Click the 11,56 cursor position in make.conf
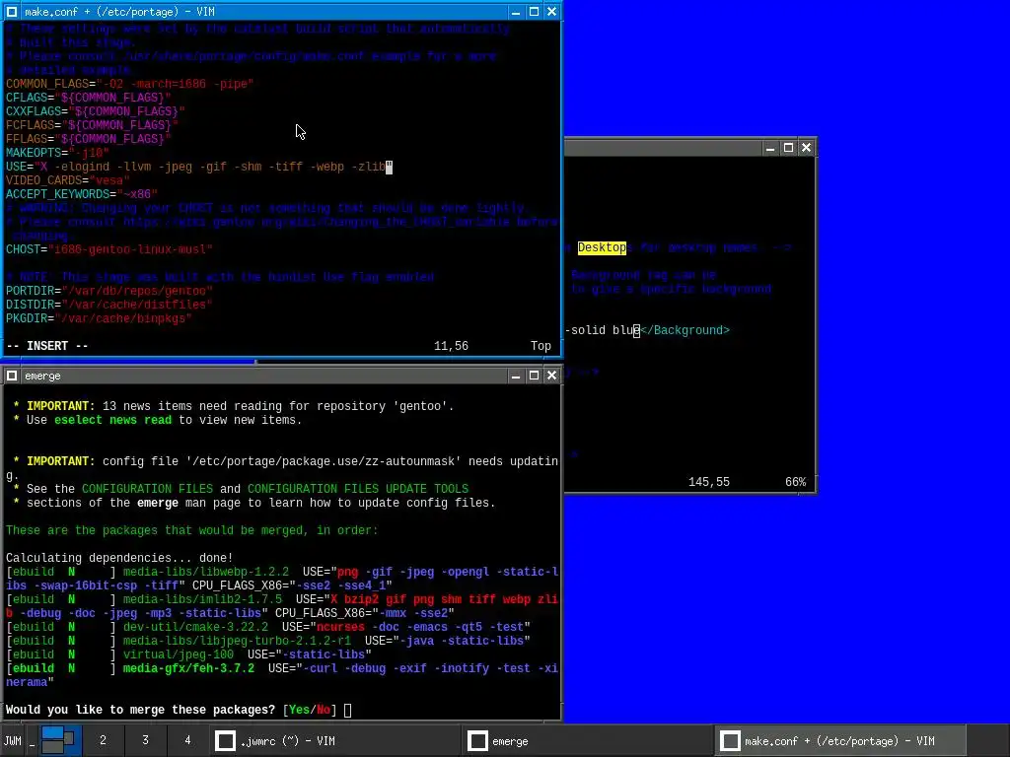 pyautogui.click(x=451, y=346)
